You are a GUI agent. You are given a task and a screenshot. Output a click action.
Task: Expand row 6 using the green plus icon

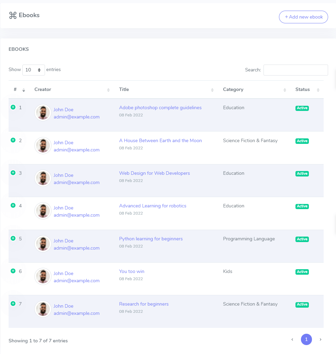(13, 271)
